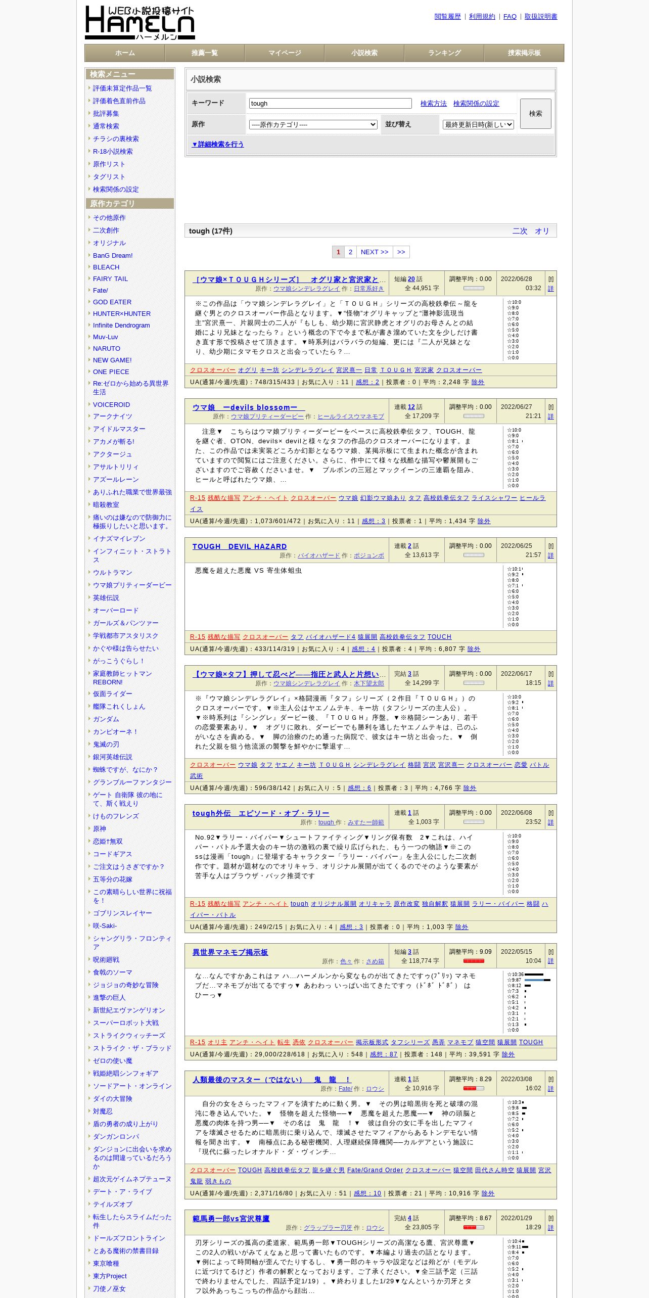649x1298 pixels.
Task: Click rating bar of 範馬勇一郎vs宮沢尊鷹
Action: 474,1227
